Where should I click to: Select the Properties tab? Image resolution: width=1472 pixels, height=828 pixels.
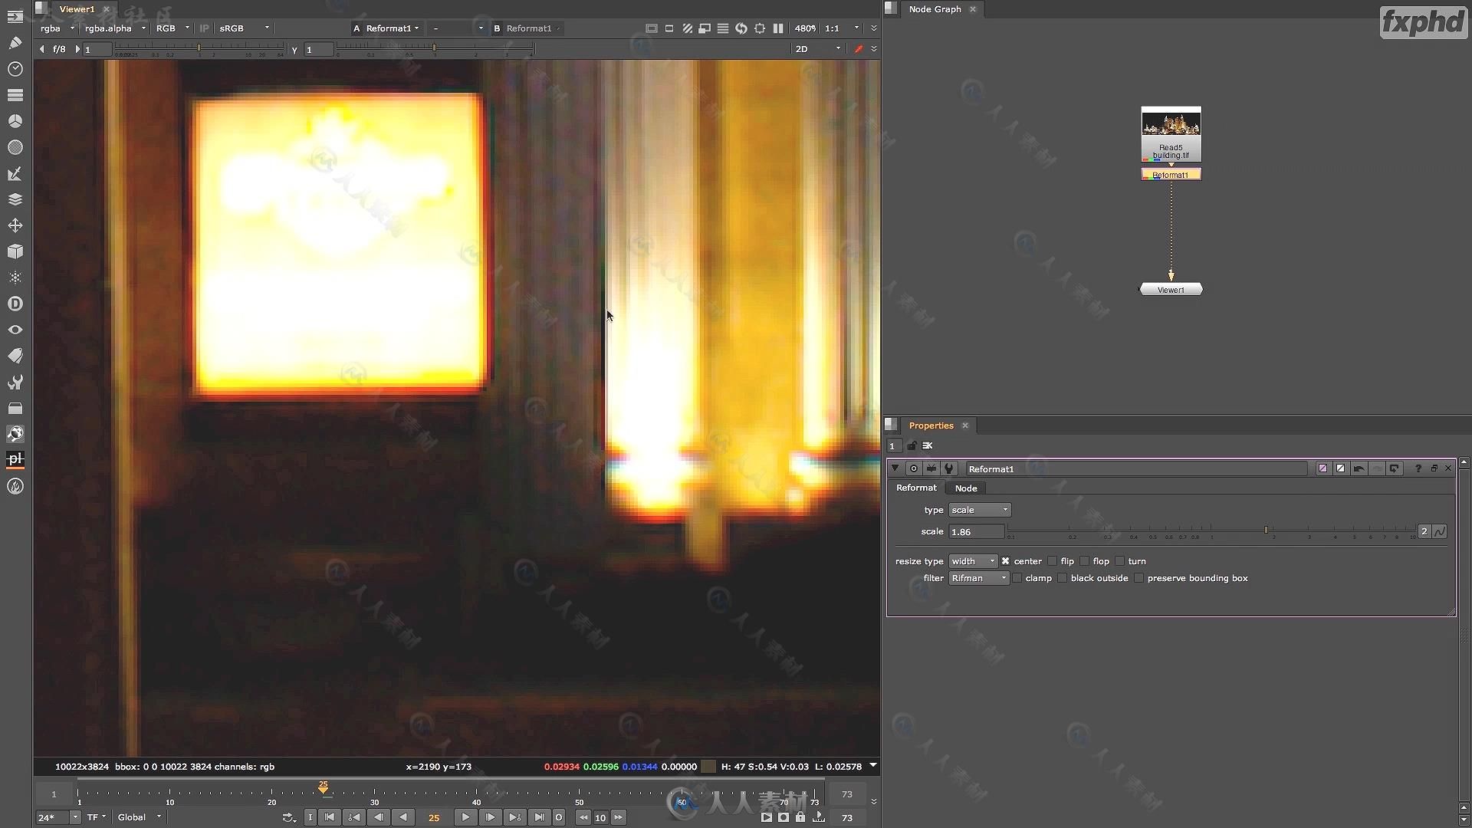click(931, 426)
